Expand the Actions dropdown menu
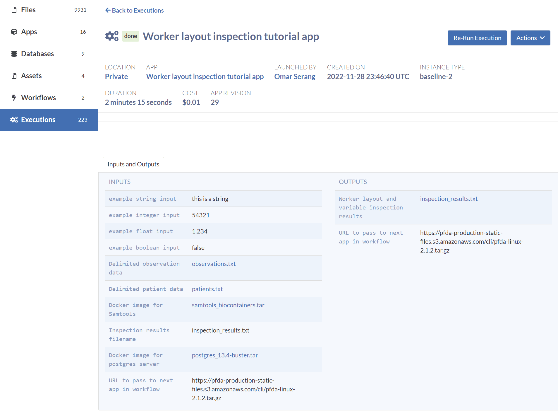Viewport: 558px width, 411px height. tap(530, 38)
